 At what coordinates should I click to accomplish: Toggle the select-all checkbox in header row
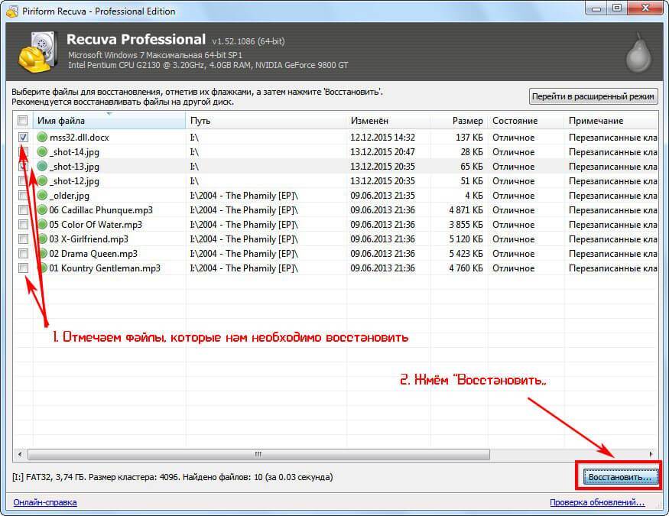click(x=23, y=121)
